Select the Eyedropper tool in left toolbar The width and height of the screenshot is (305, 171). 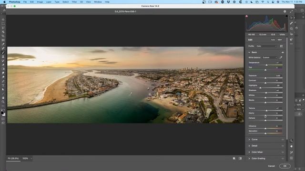pos(3,44)
